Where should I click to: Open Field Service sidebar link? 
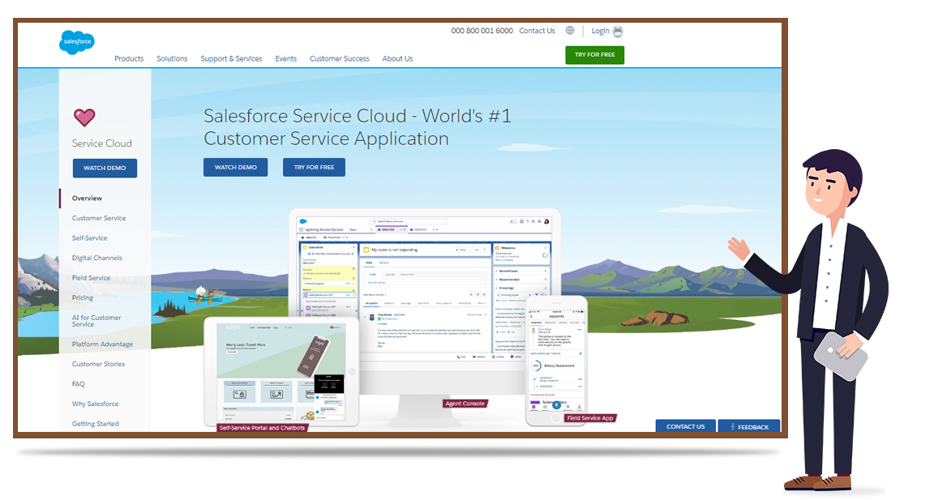click(91, 278)
